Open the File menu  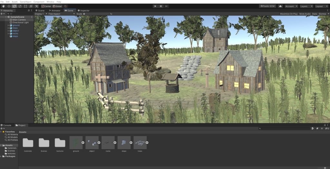pos(2,2)
